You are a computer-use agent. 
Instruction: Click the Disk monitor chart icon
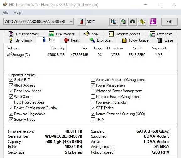[x=51, y=34]
